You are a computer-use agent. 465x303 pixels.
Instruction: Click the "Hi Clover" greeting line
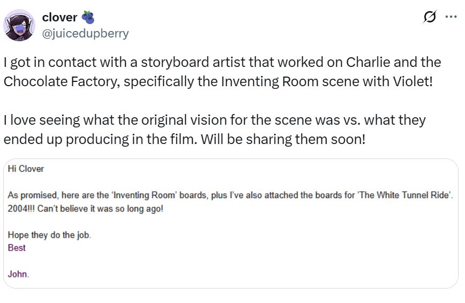pos(26,169)
